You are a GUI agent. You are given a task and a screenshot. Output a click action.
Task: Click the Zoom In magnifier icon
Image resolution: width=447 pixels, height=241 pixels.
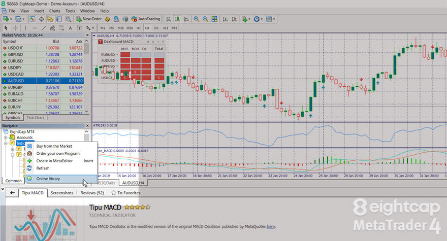pyautogui.click(x=197, y=19)
